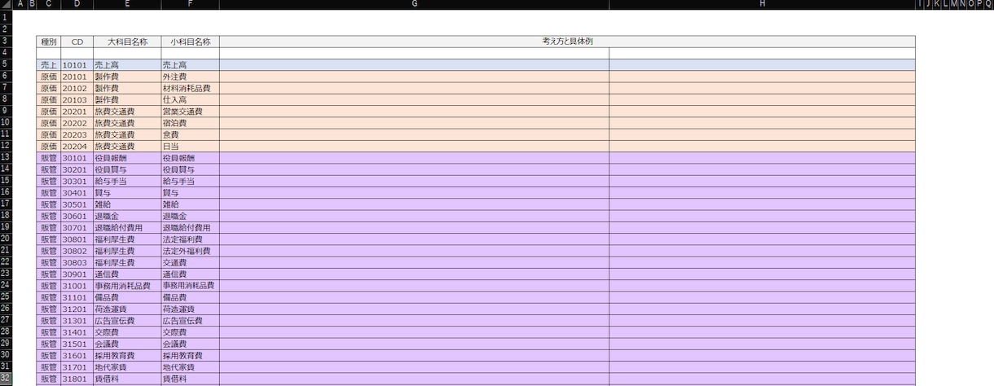Viewport: 994px width, 386px height.
Task: Click the 種別 header cell
Action: 49,41
